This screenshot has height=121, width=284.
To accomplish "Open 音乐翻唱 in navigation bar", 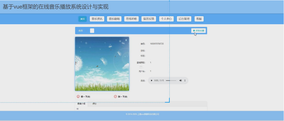I will (x=114, y=19).
